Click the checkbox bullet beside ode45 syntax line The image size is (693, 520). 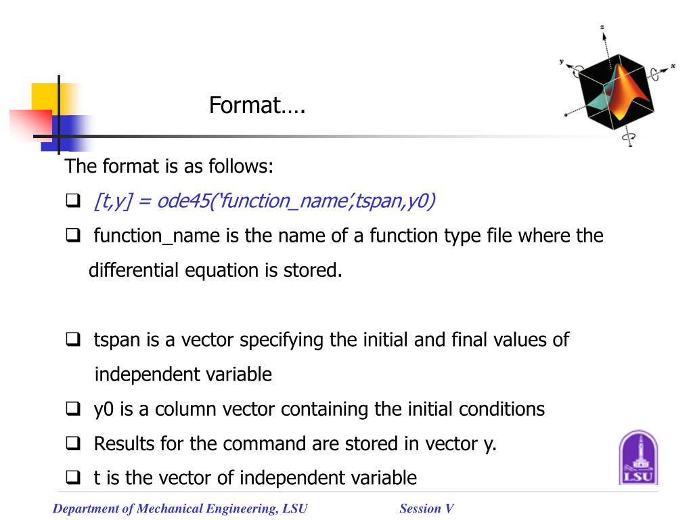click(x=73, y=200)
